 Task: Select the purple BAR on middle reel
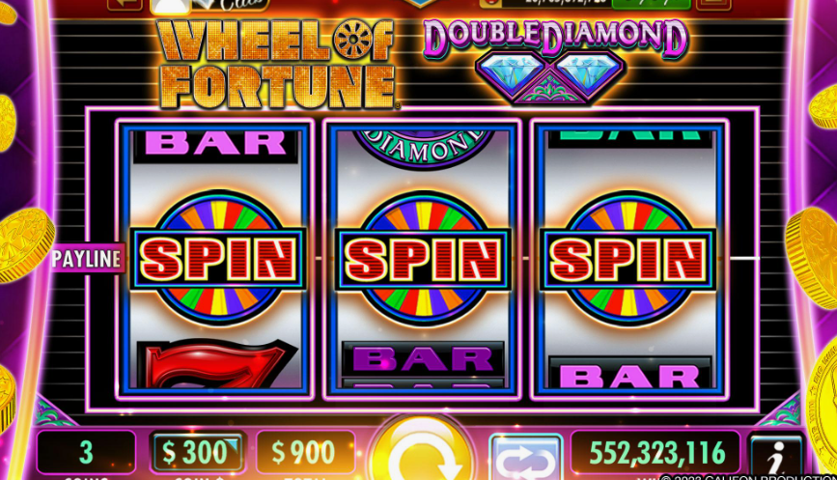tap(422, 359)
